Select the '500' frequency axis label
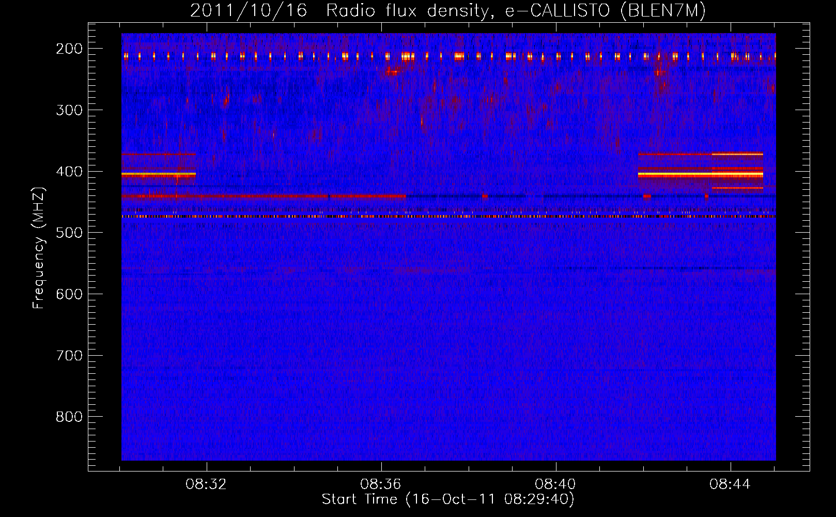The width and height of the screenshot is (836, 517). point(69,233)
